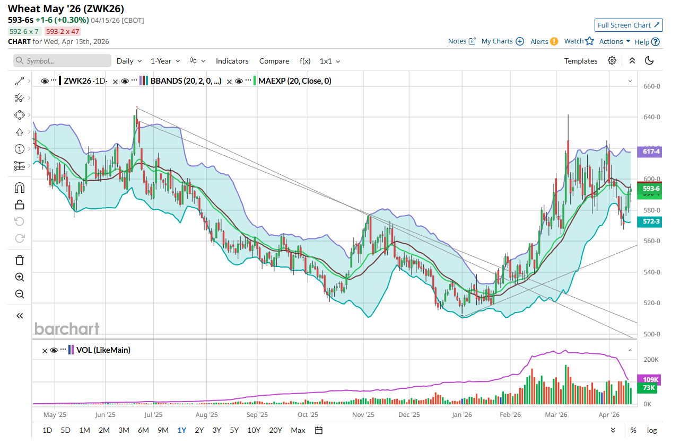Screen dimensions: 689x445
Task: Toggle percent scale mode
Action: (634, 430)
